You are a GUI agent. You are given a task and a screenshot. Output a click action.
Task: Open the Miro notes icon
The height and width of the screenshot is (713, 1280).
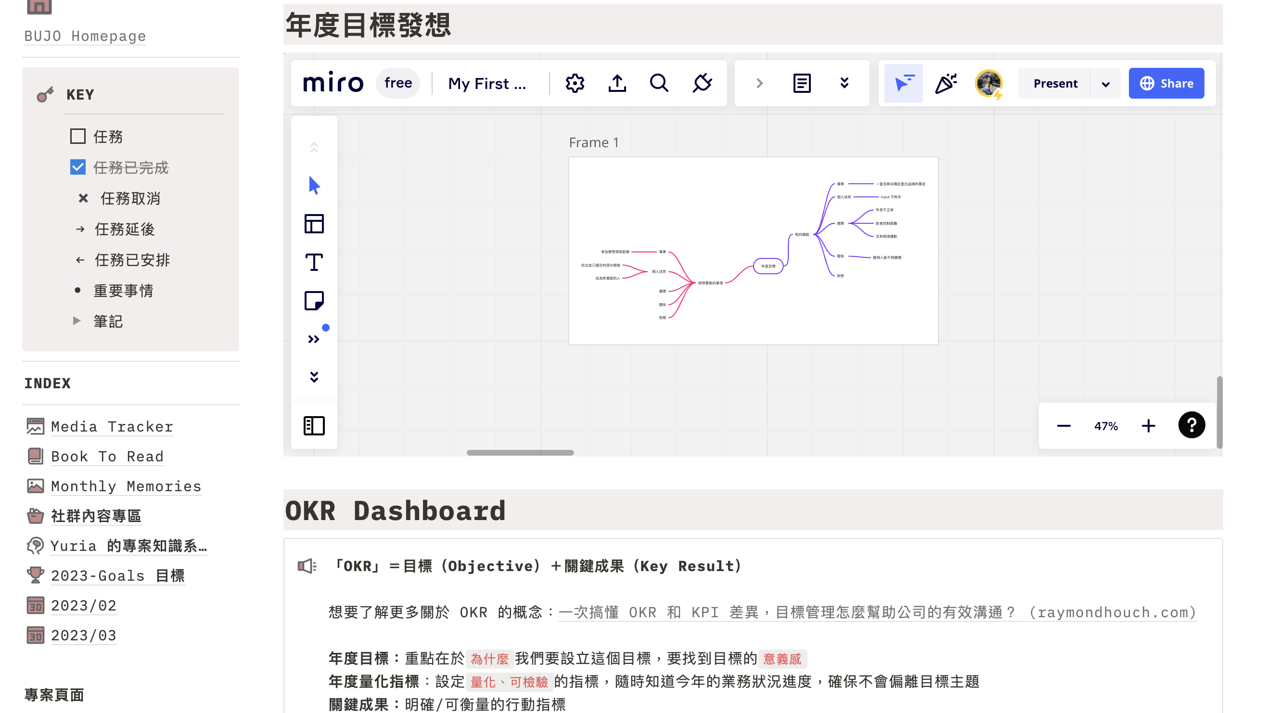(x=802, y=83)
